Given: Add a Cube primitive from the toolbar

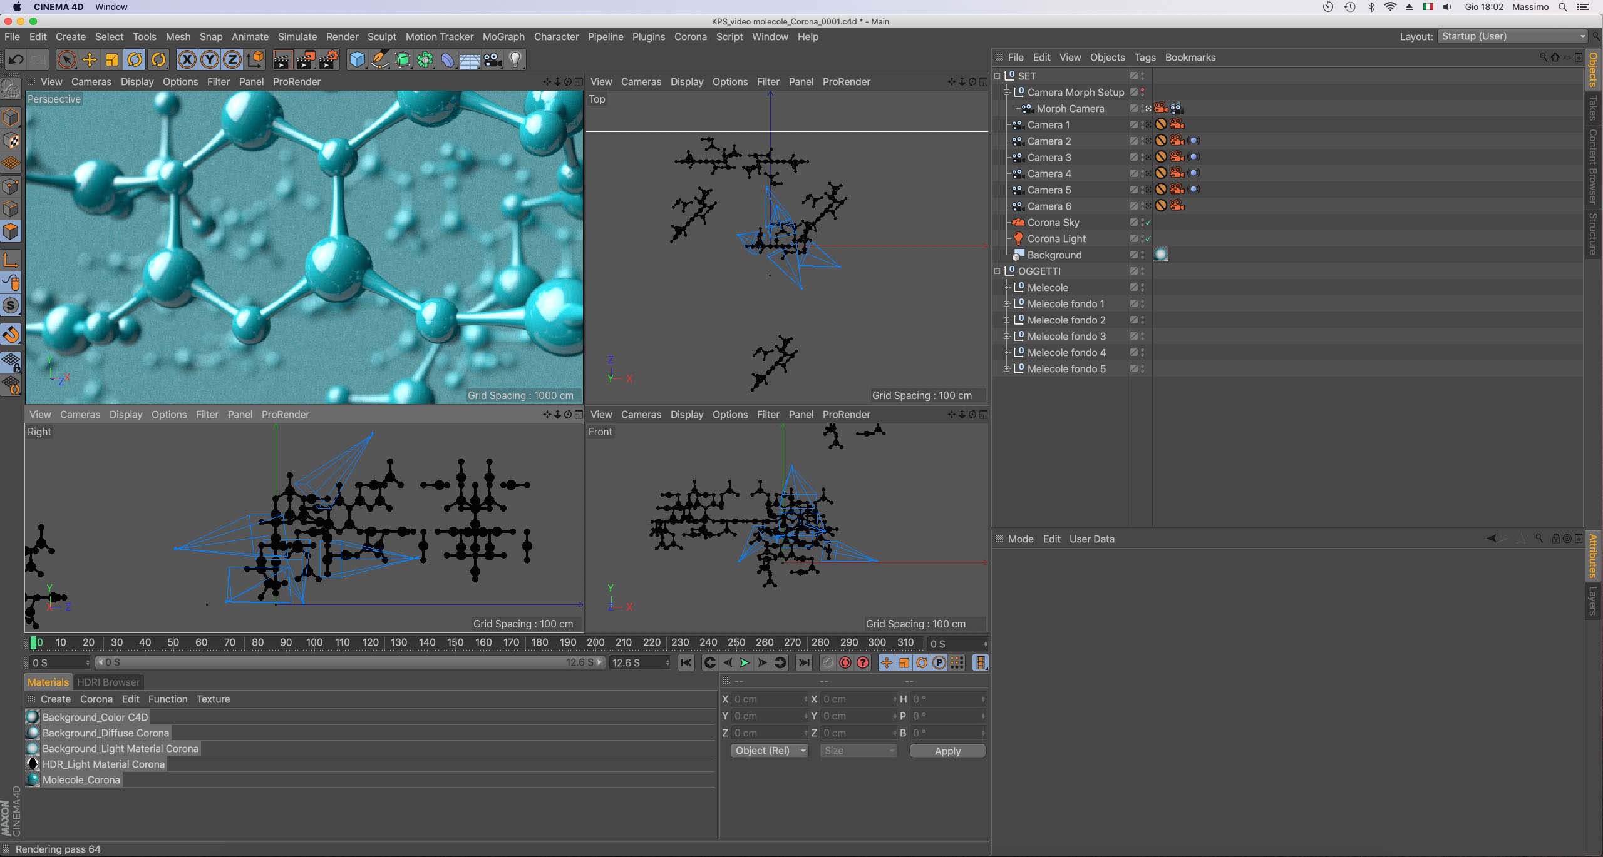Looking at the screenshot, I should click(357, 60).
